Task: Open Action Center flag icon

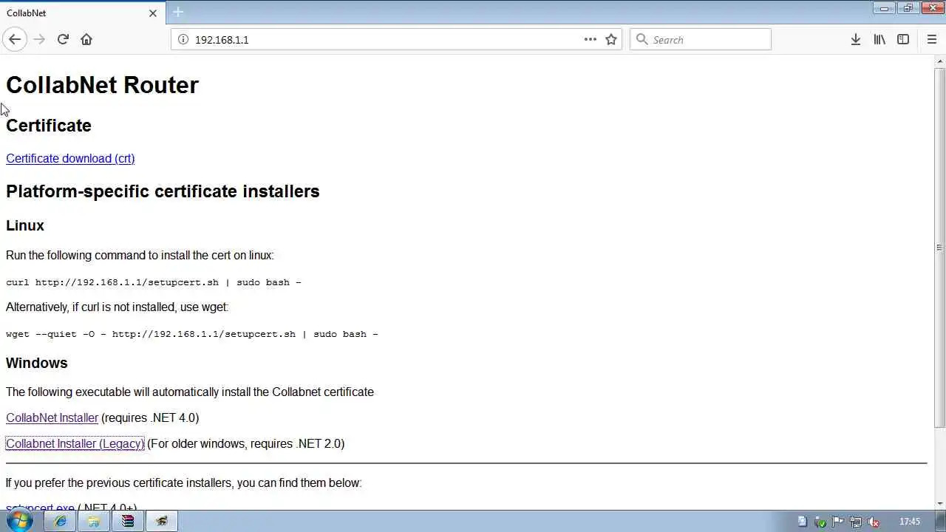Action: (x=838, y=522)
